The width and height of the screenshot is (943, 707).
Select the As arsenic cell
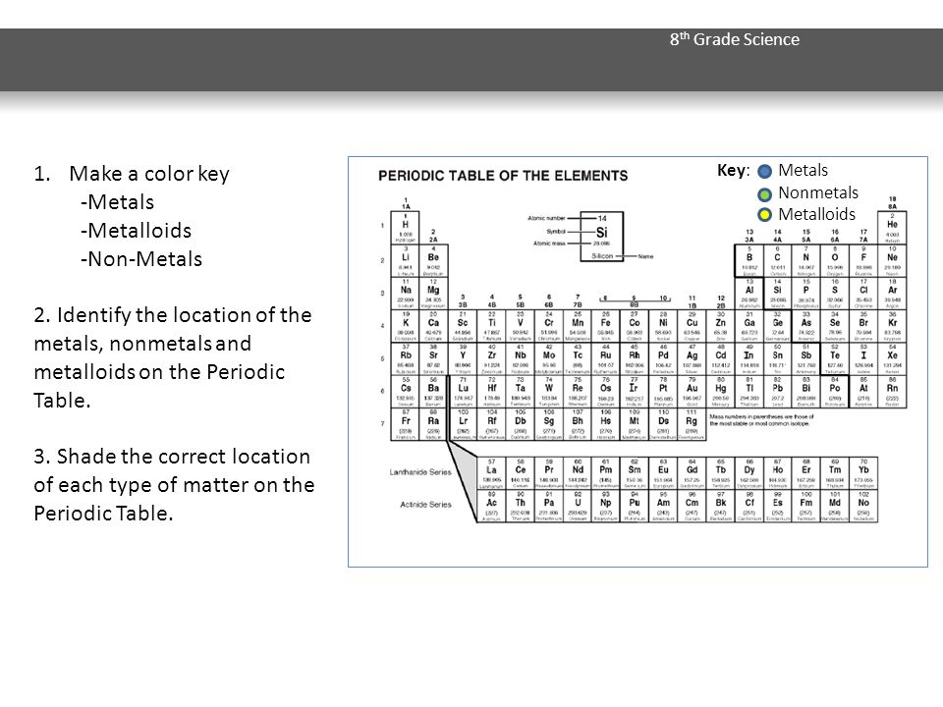click(x=805, y=326)
